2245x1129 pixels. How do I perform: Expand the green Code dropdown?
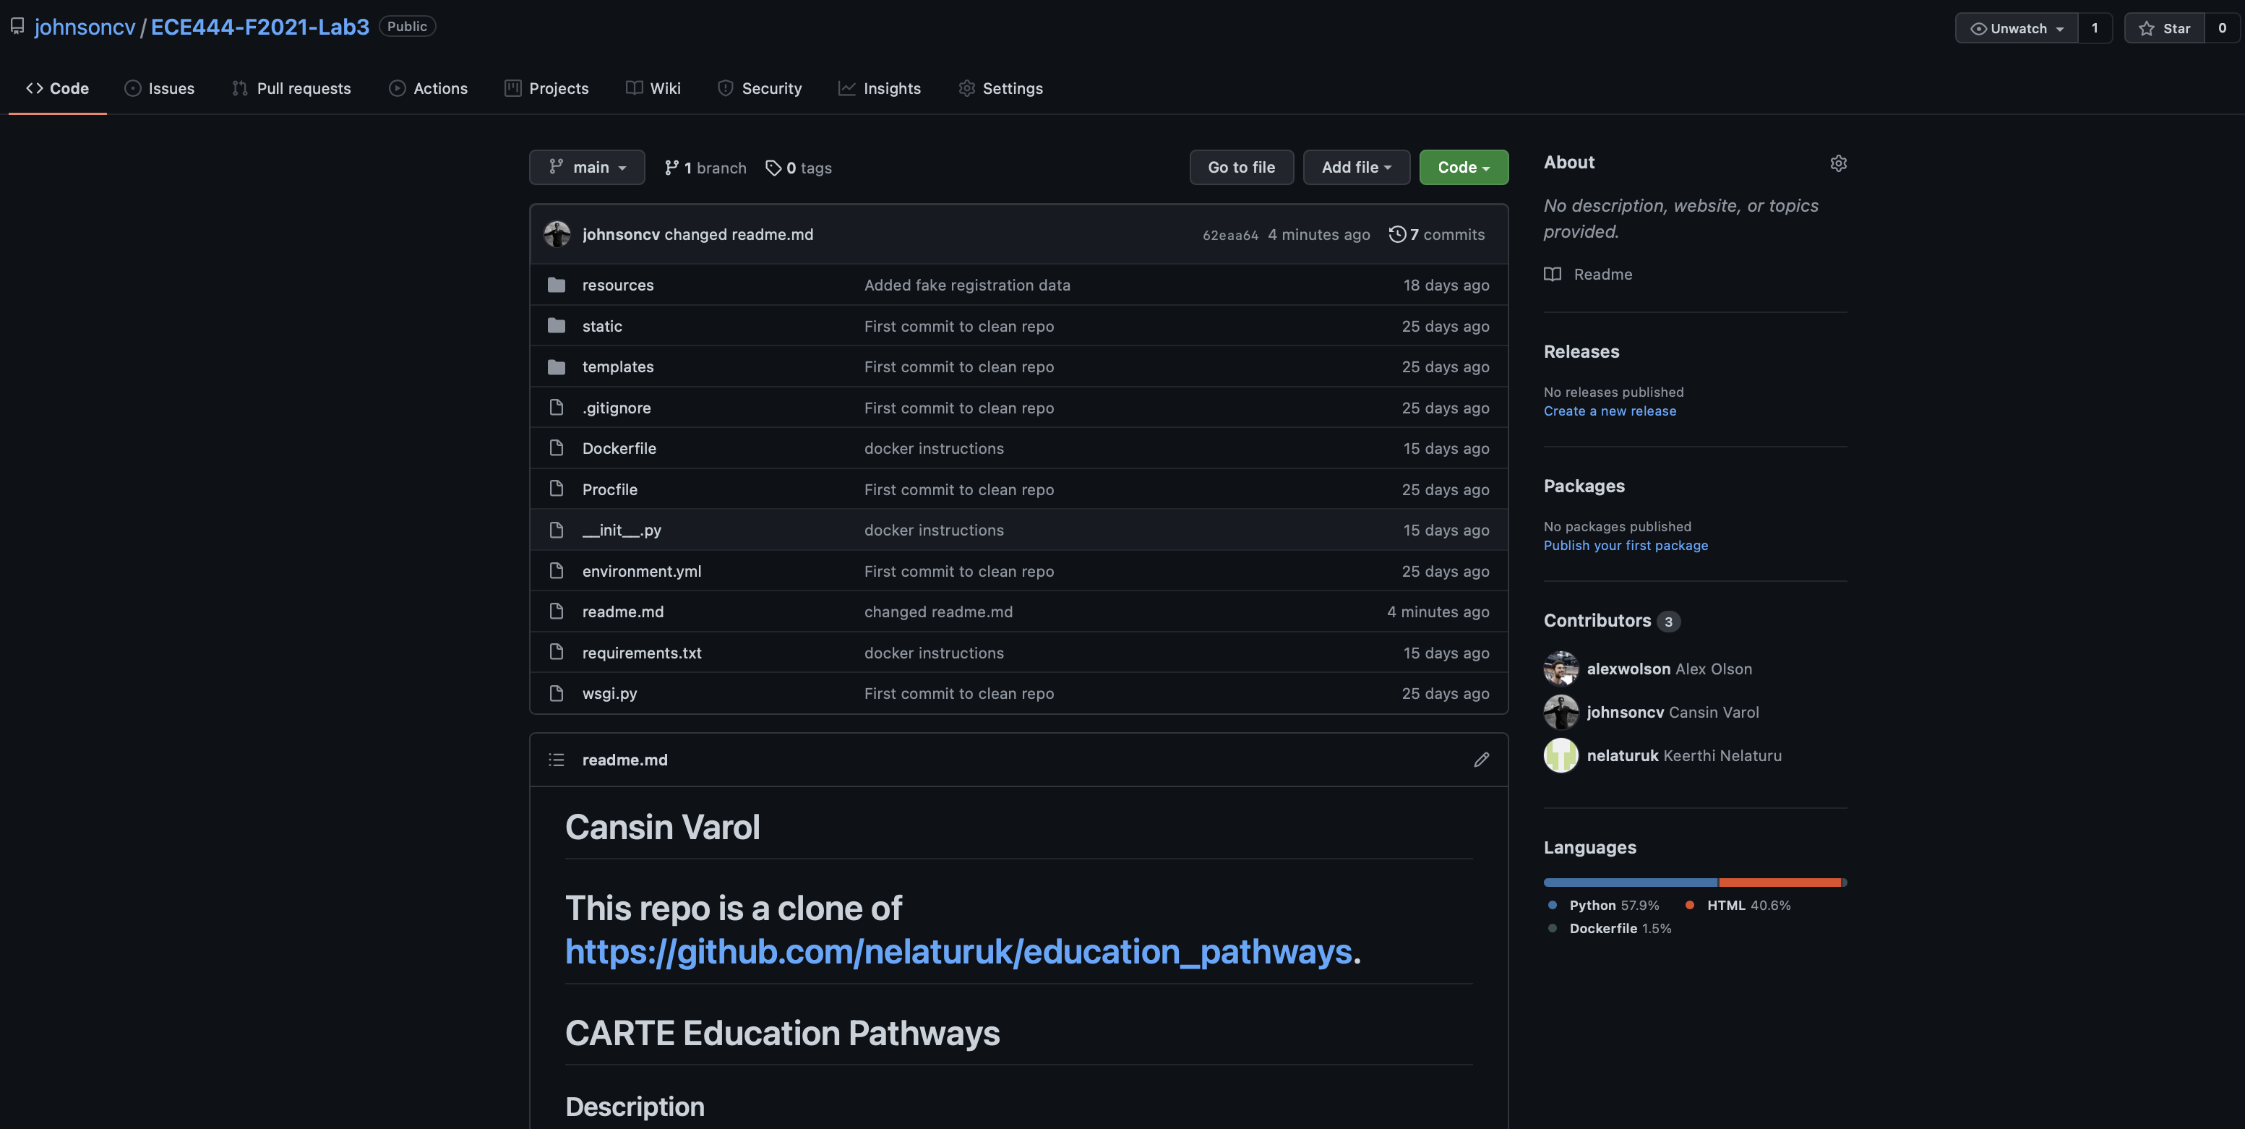click(x=1463, y=166)
